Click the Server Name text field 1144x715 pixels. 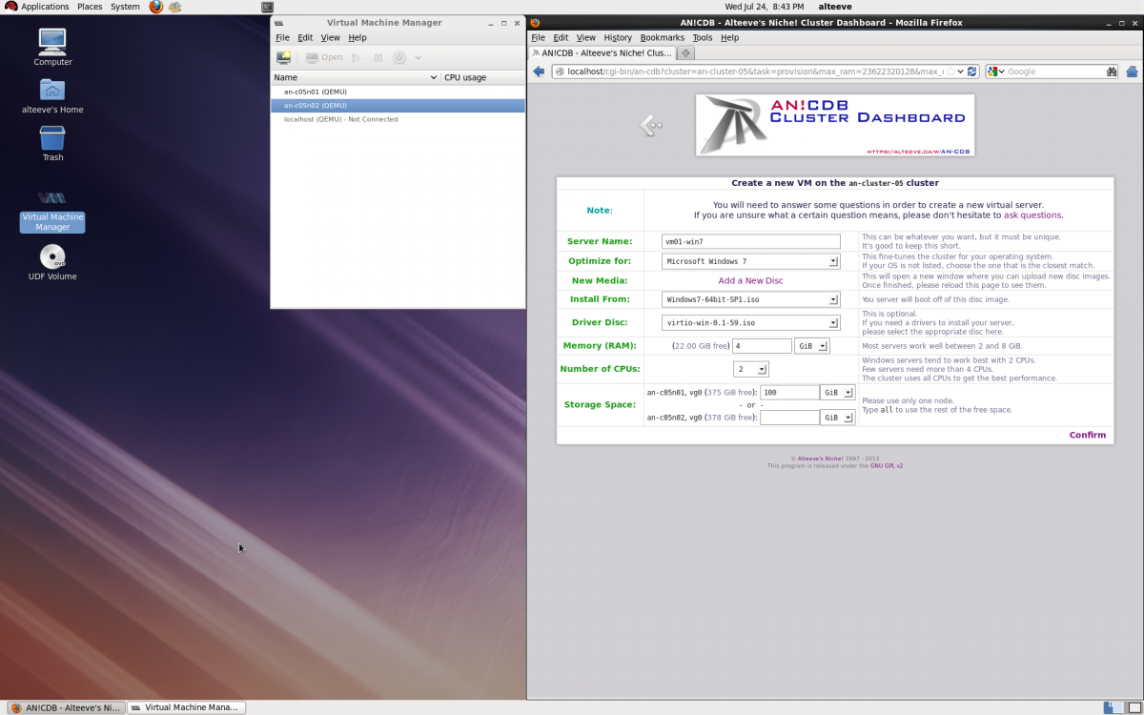coord(750,242)
